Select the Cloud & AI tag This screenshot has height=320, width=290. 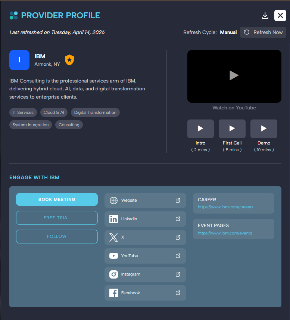(54, 112)
